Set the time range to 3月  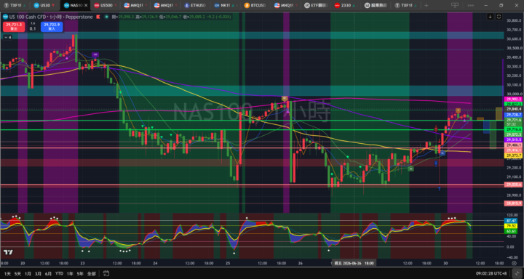click(x=38, y=274)
